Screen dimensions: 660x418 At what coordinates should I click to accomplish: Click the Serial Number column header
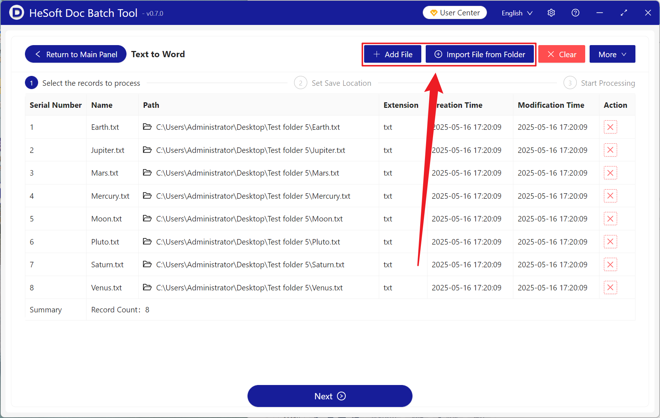[x=56, y=105]
